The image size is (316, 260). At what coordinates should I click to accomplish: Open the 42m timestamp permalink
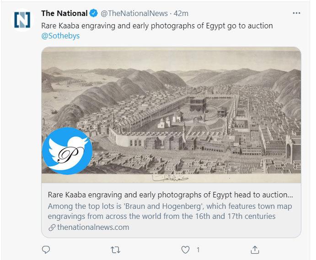click(182, 13)
